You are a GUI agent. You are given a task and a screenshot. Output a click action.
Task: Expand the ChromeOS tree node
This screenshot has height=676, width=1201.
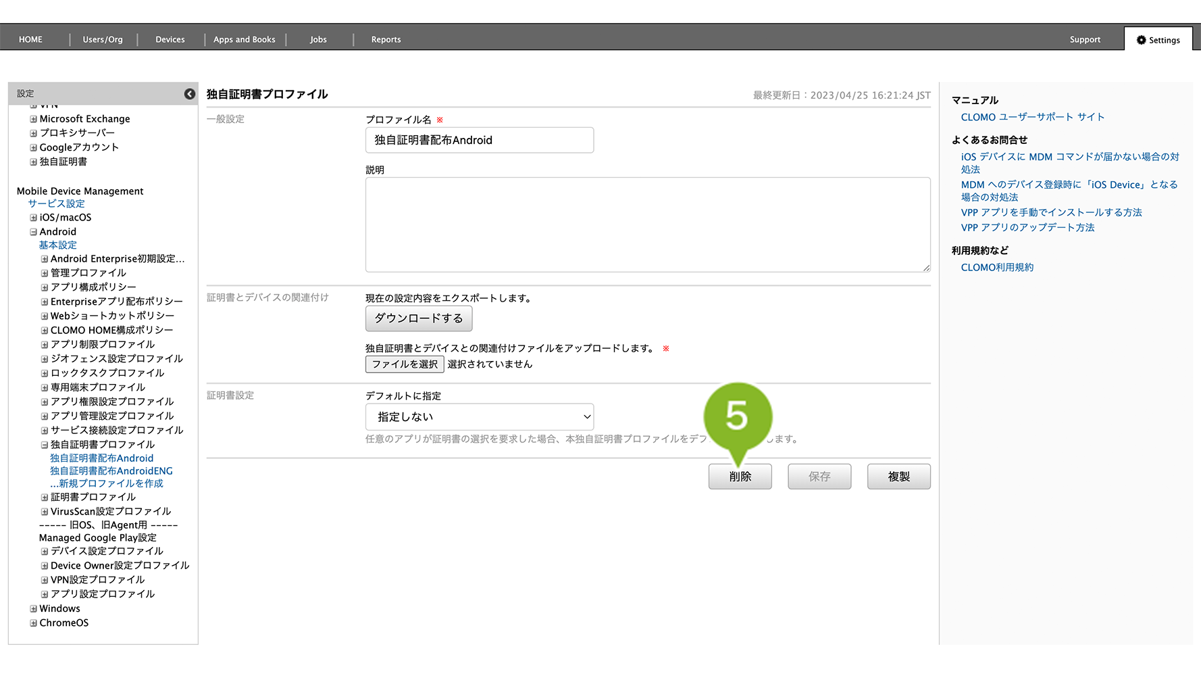pyautogui.click(x=33, y=623)
